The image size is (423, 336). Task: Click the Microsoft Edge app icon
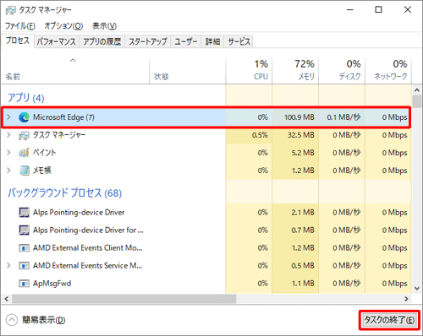24,117
